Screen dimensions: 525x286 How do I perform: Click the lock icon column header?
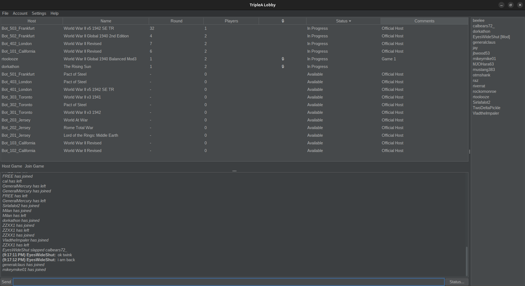coord(283,21)
